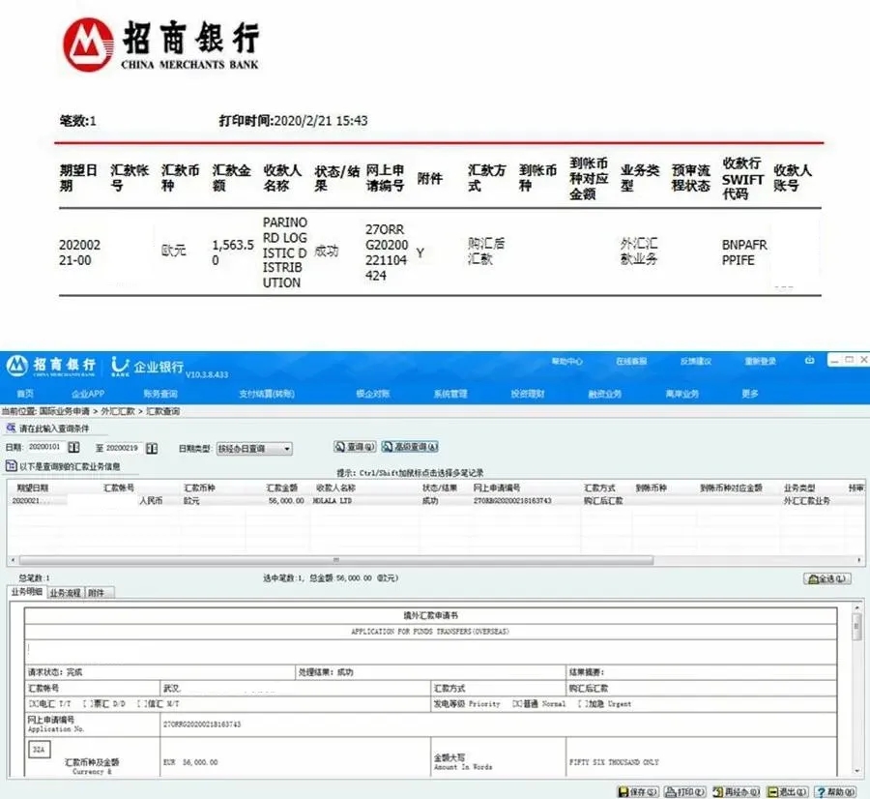This screenshot has width=870, height=799.
Task: Click the 退出 exit button
Action: click(789, 791)
